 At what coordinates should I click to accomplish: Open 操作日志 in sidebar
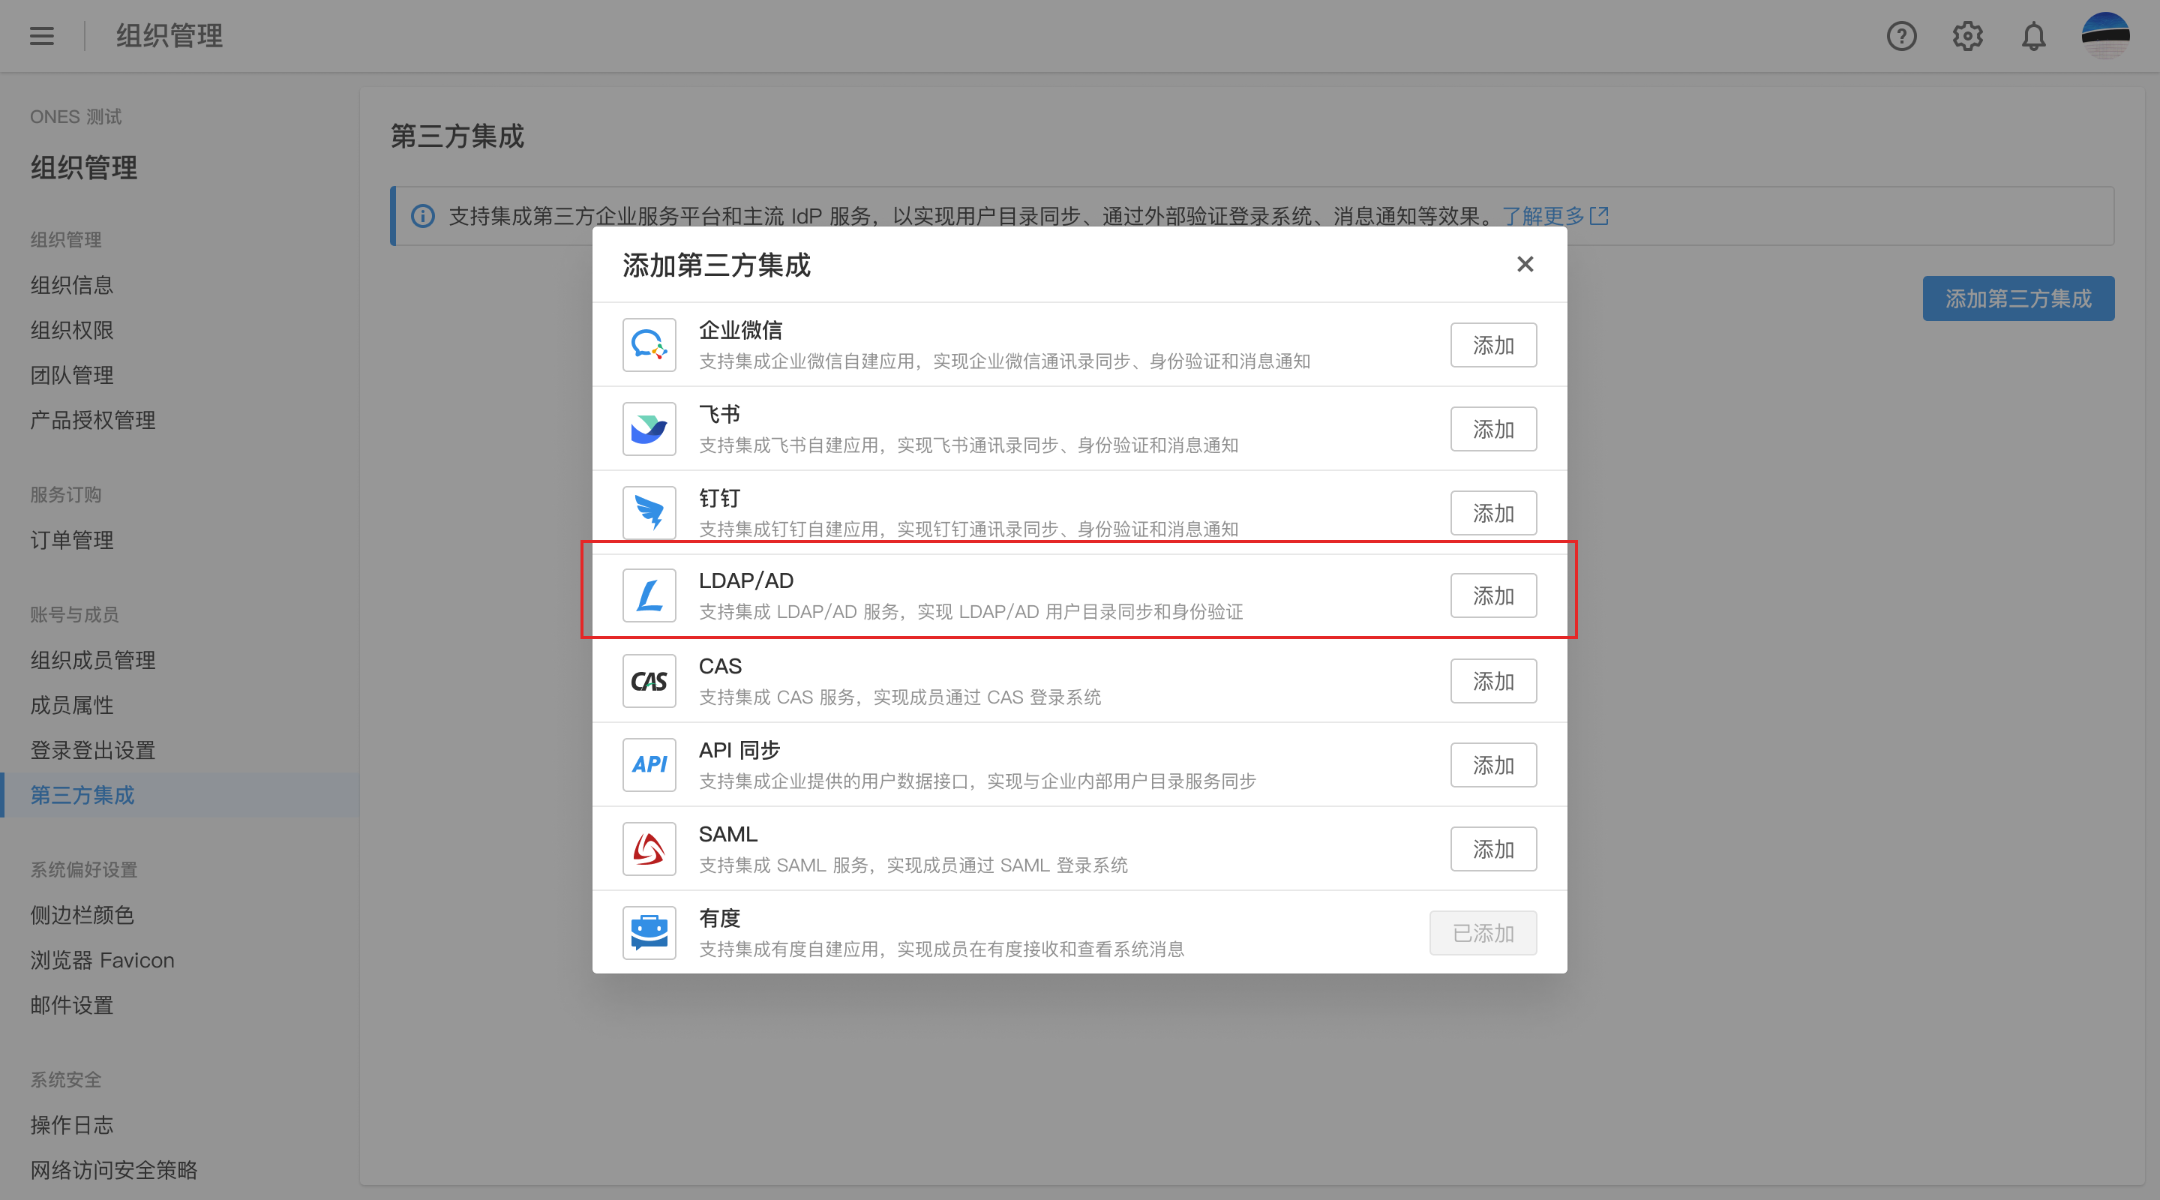pyautogui.click(x=72, y=1125)
